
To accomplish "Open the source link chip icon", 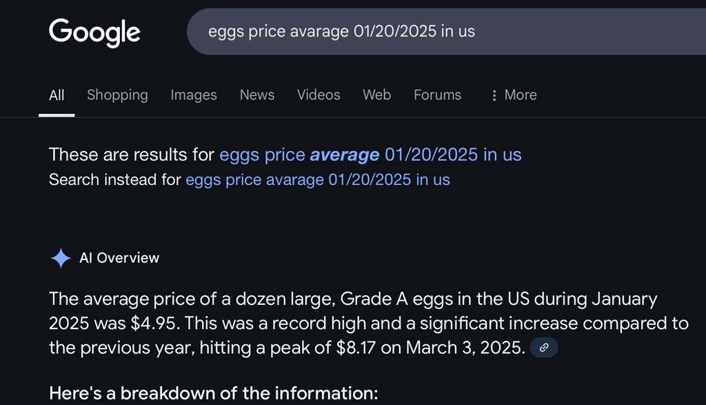I will tap(544, 348).
